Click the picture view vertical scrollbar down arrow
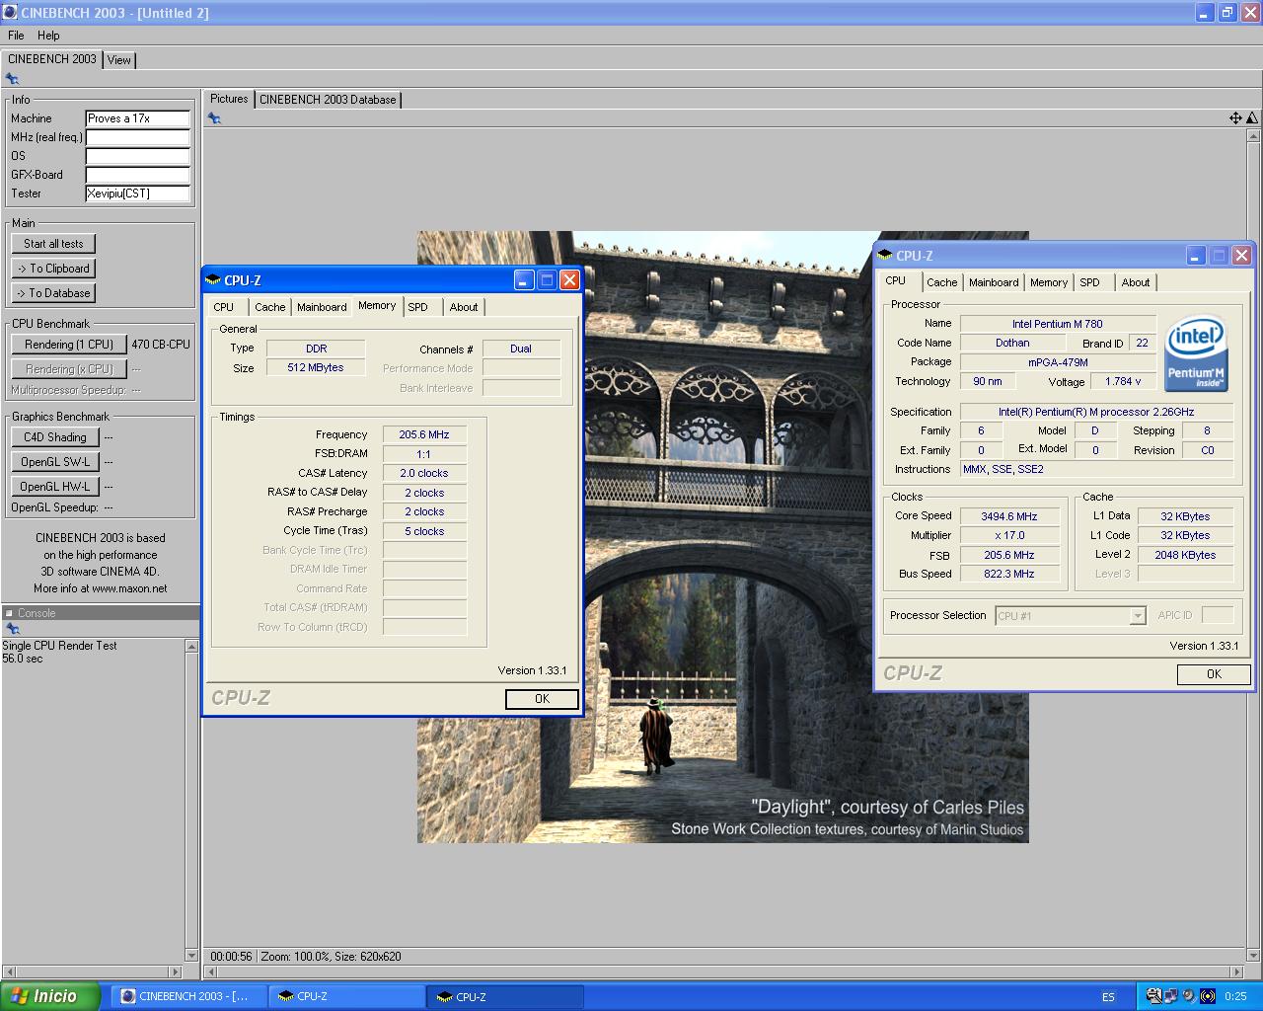 (x=1254, y=956)
